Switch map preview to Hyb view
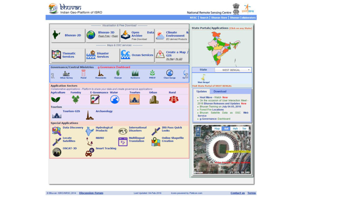This screenshot has height=199, width=355. (x=235, y=129)
